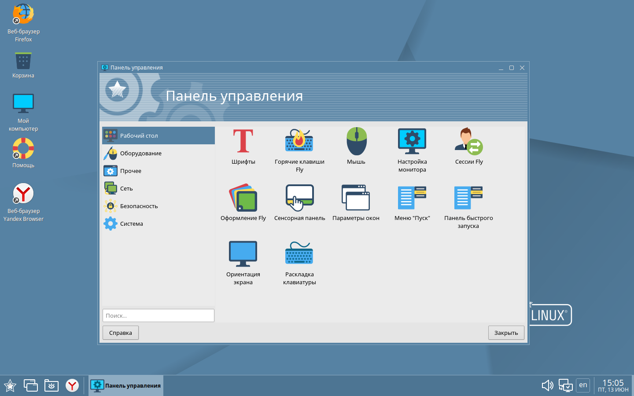Click Панель управления taskbar window button

[126, 386]
